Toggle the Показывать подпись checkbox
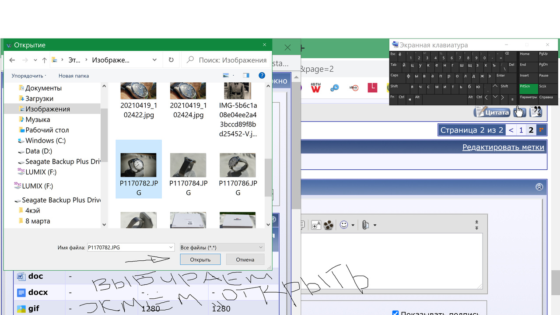 pos(395,313)
